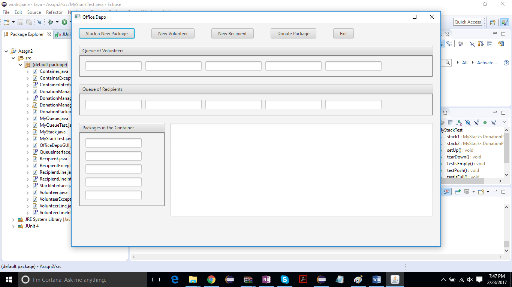Click the first Queue of Volunteers text field
The width and height of the screenshot is (512, 287).
tap(114, 66)
